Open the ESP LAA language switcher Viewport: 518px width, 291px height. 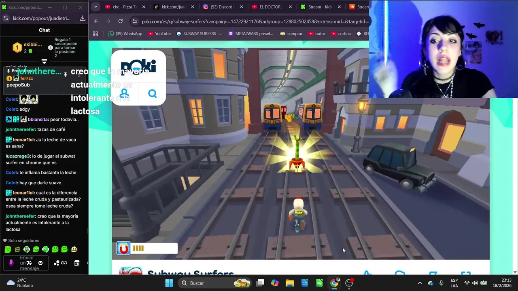tap(454, 283)
